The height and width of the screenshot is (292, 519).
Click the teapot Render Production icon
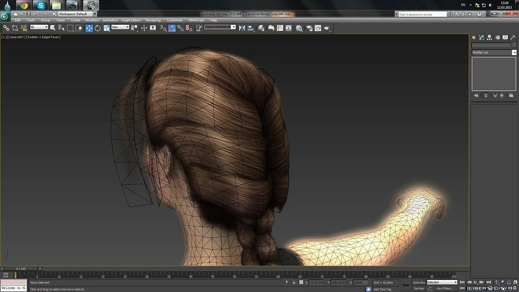click(x=327, y=28)
